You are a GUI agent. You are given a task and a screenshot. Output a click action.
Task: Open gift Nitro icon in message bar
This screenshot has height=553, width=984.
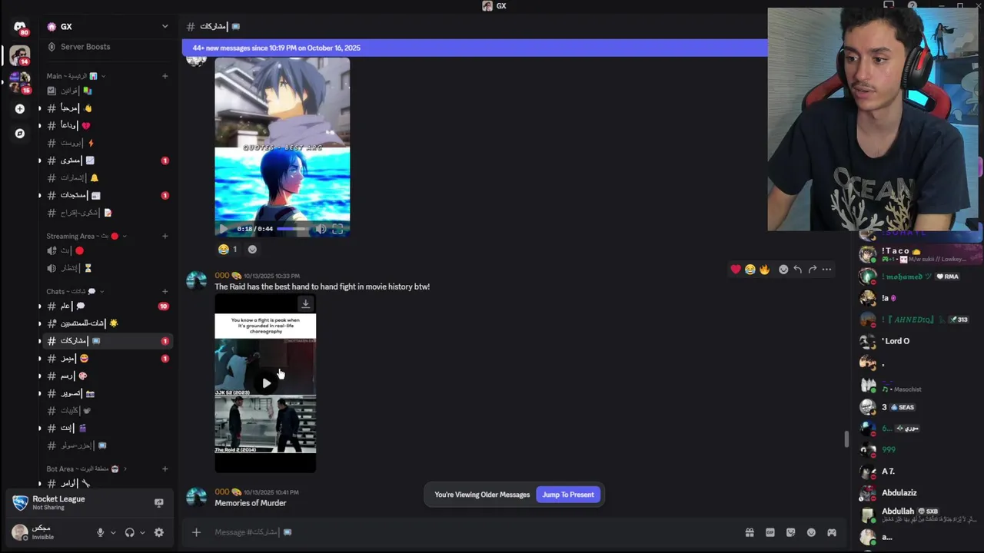pyautogui.click(x=750, y=532)
